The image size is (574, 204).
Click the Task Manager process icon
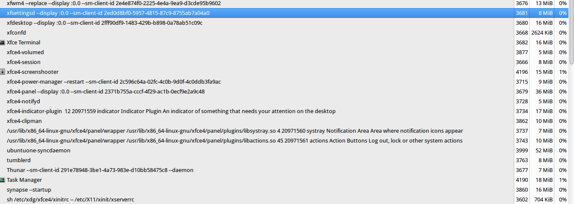3,180
